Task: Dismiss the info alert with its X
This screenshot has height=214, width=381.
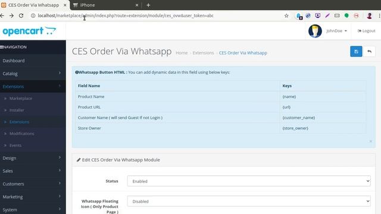Action: tap(370, 141)
